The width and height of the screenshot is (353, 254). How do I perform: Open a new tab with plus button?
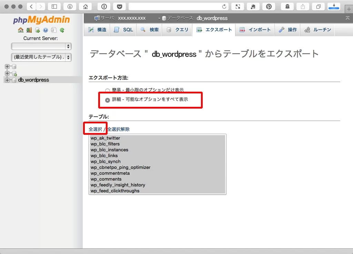coord(349,9)
